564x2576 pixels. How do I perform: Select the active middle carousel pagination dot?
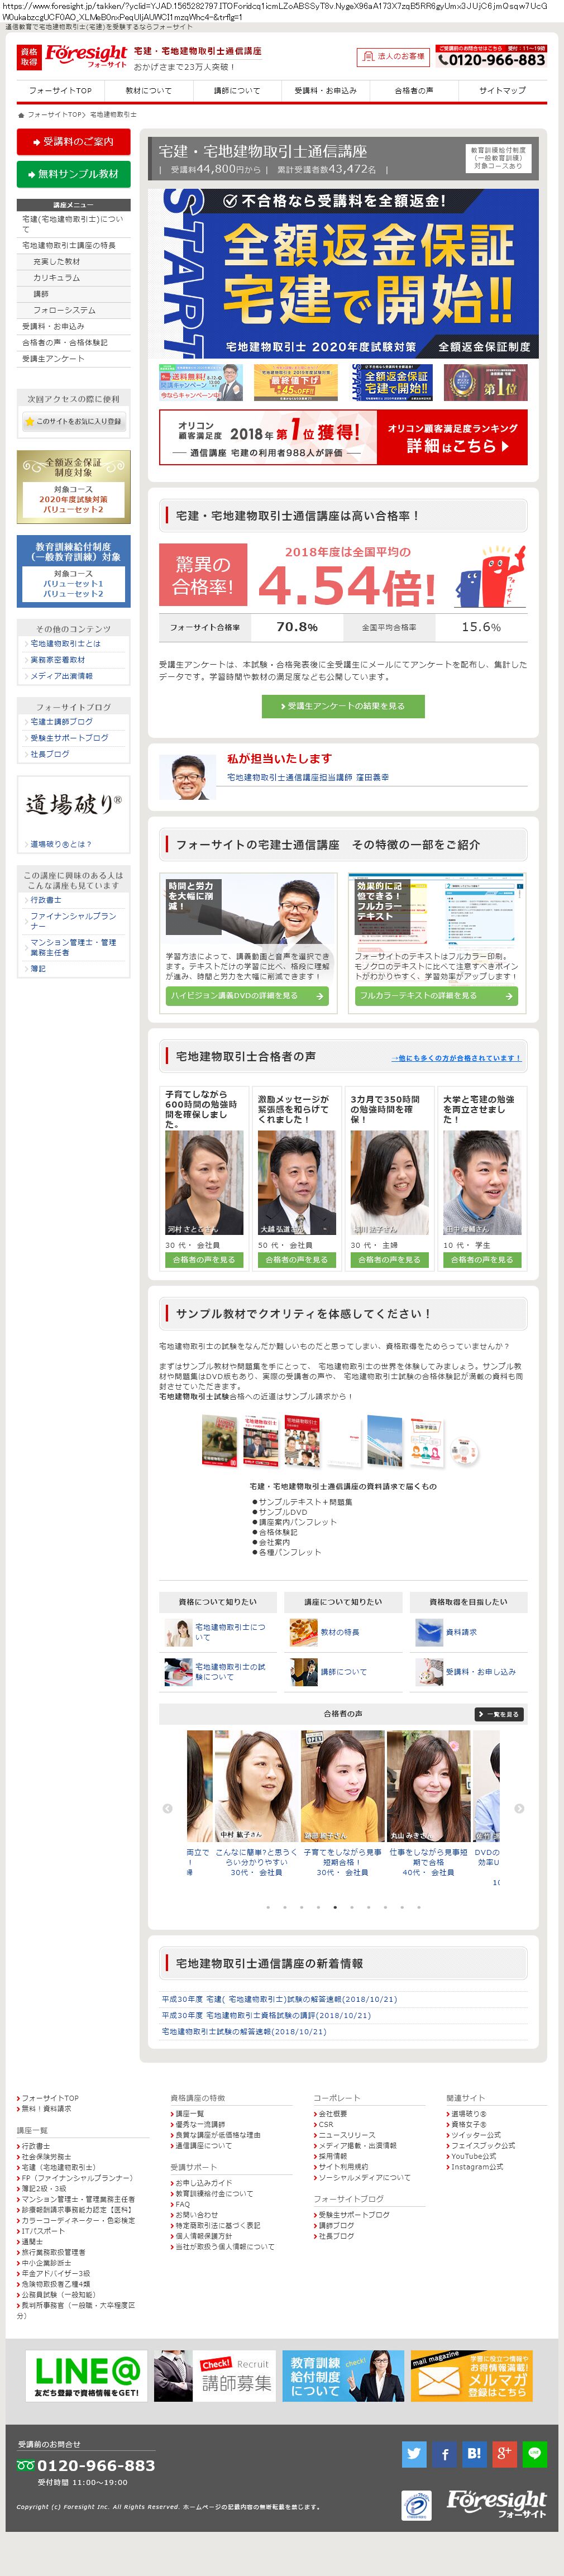click(334, 1907)
